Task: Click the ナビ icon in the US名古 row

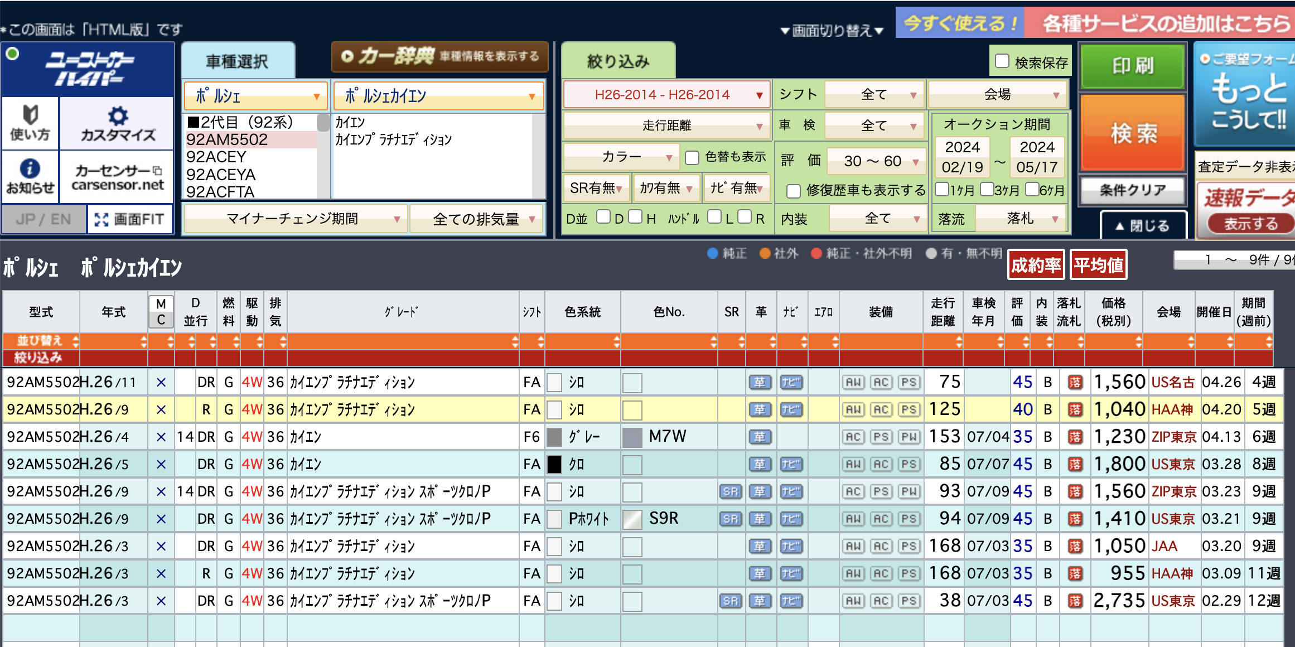Action: [x=791, y=382]
